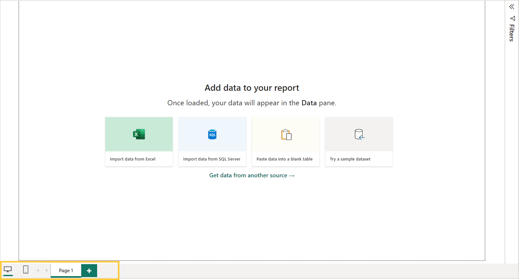
Task: Click the Add data to your report heading
Action: (252, 88)
